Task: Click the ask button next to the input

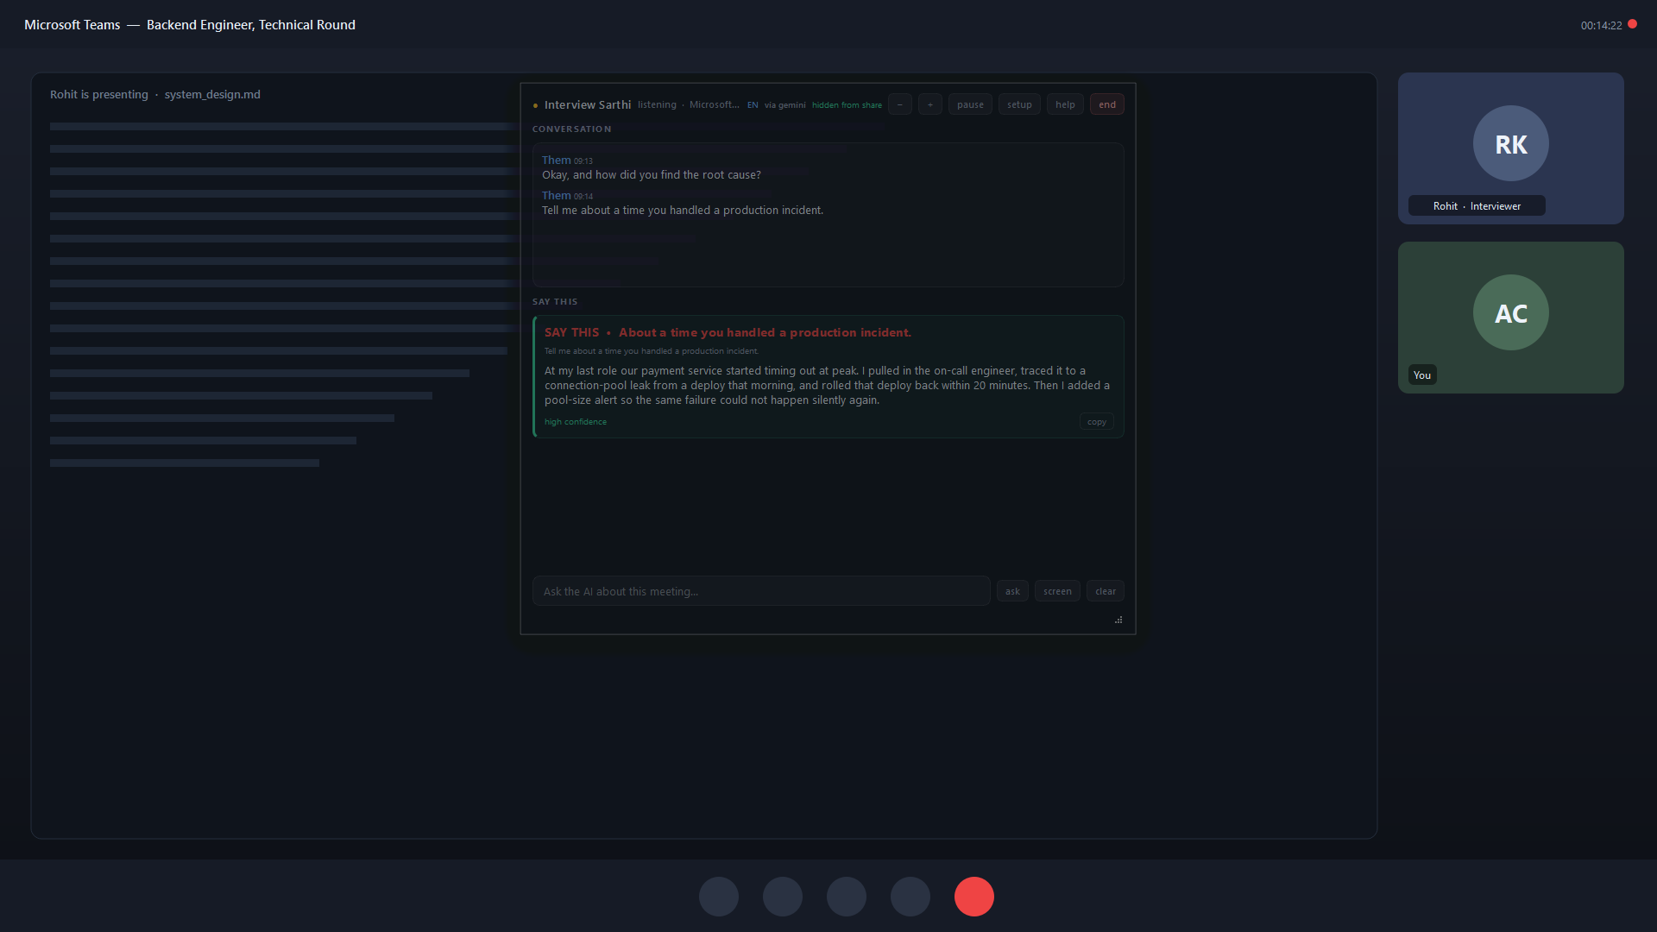Action: [1012, 591]
